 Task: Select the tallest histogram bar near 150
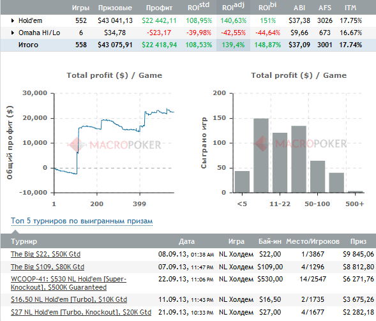[261, 155]
